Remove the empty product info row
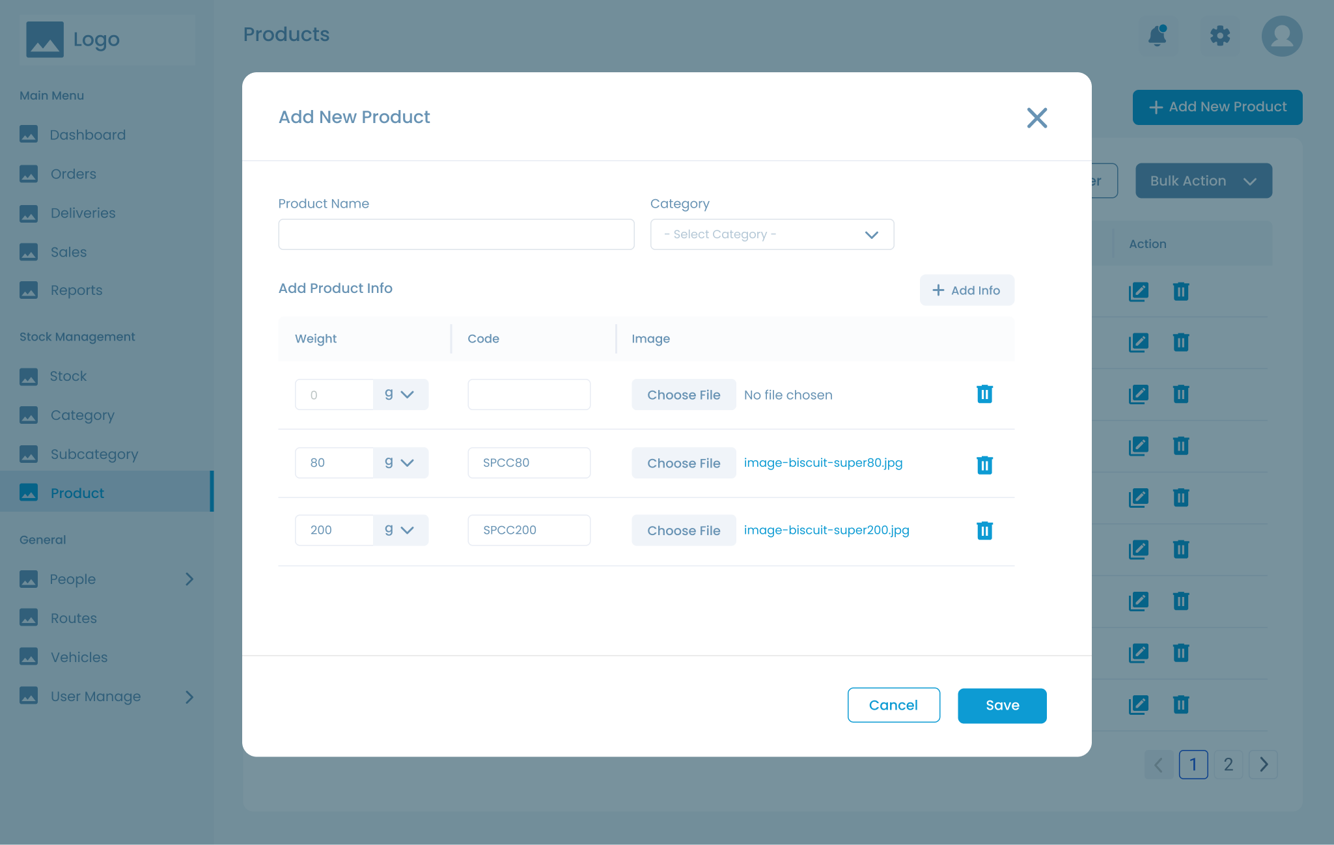The height and width of the screenshot is (845, 1334). [x=984, y=394]
